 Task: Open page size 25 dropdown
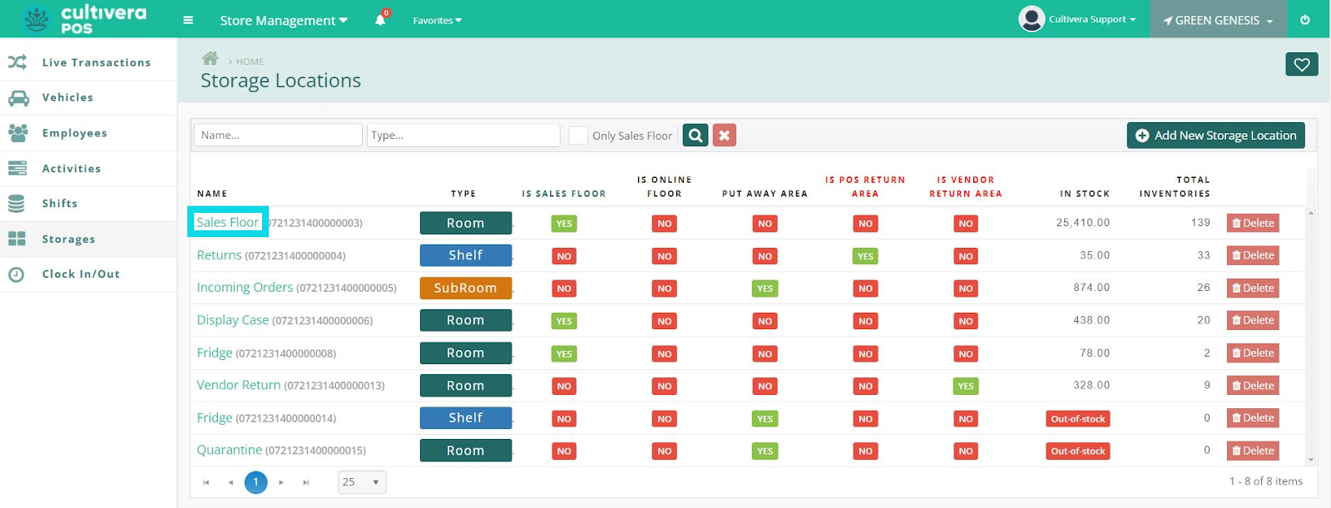(x=362, y=482)
